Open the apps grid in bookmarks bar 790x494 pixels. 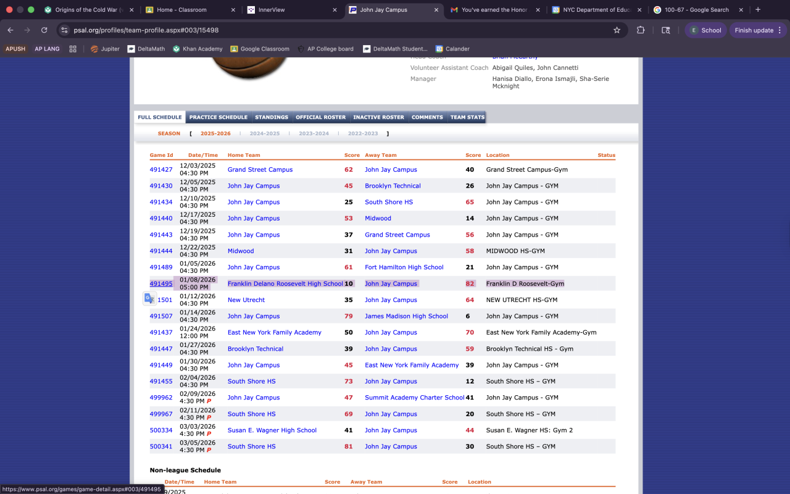click(73, 49)
